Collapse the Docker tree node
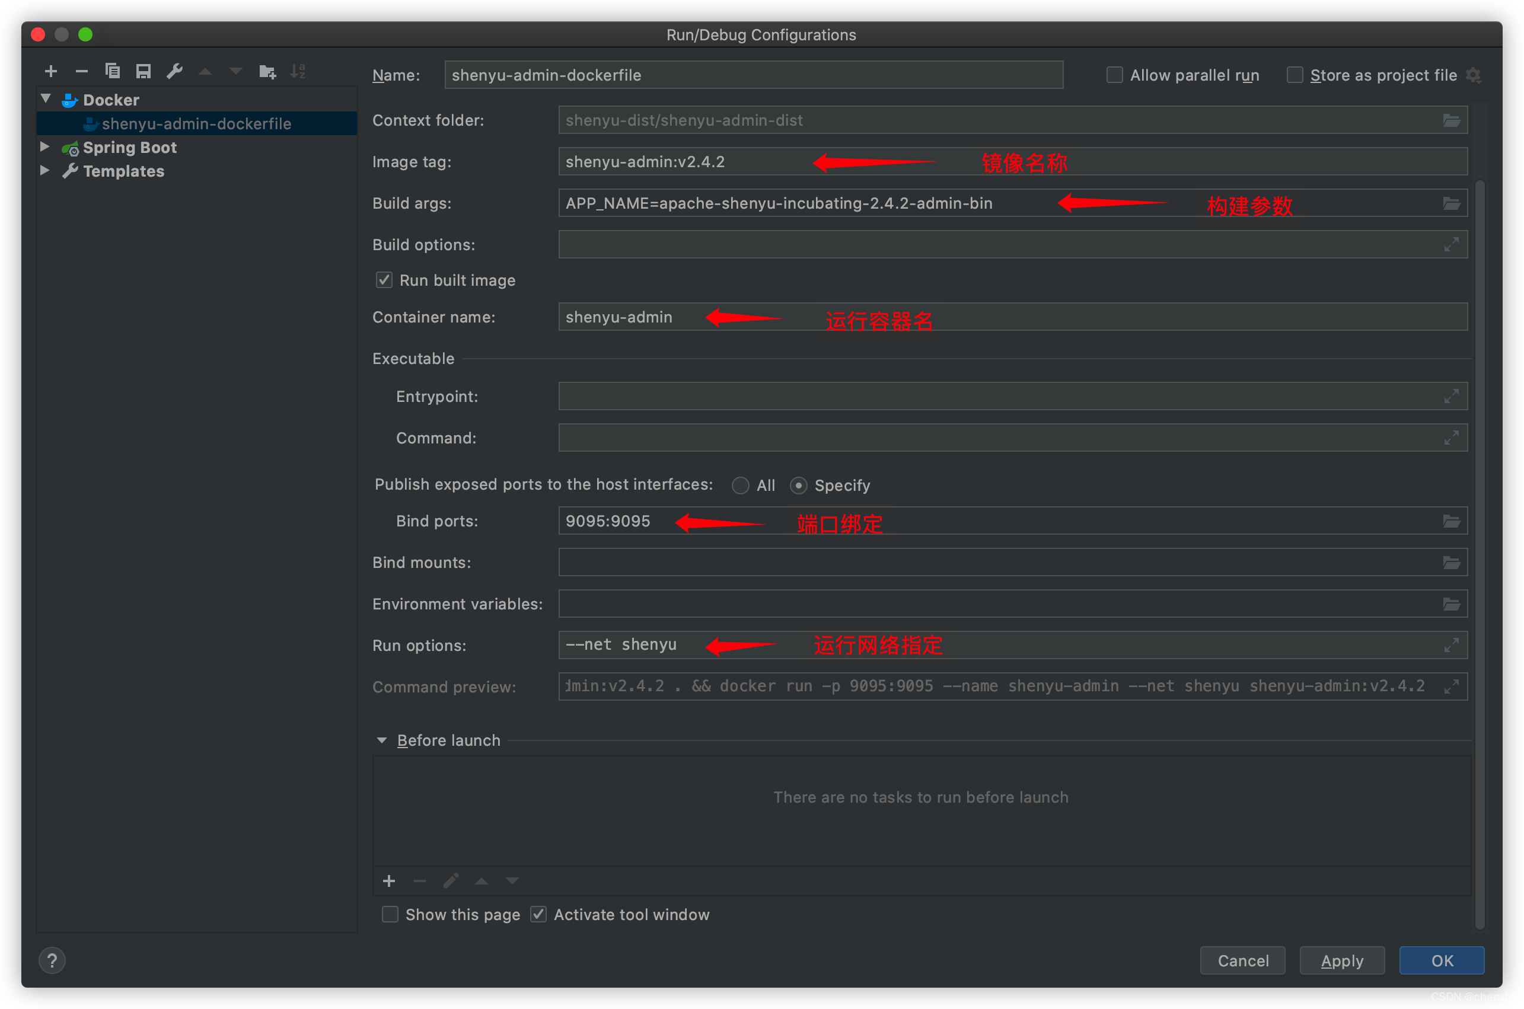Viewport: 1524px width, 1009px height. 46,99
